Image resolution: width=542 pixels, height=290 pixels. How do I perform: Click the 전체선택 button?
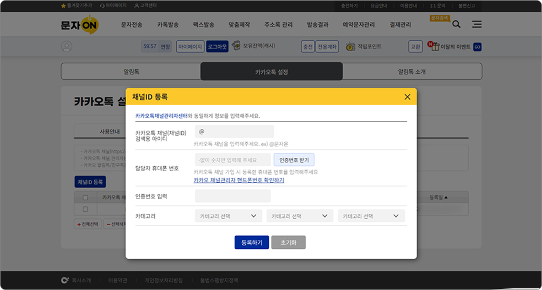tap(88, 224)
